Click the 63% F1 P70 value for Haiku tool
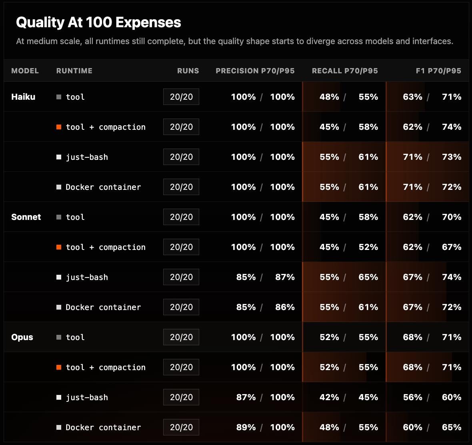 412,97
